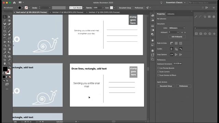The height and width of the screenshot is (123, 219).
Task: Select the Column Graph tool
Action: (x=9, y=56)
